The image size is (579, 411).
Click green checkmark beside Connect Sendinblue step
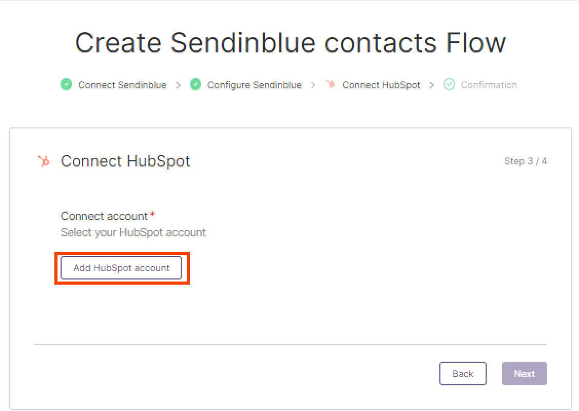(x=66, y=85)
